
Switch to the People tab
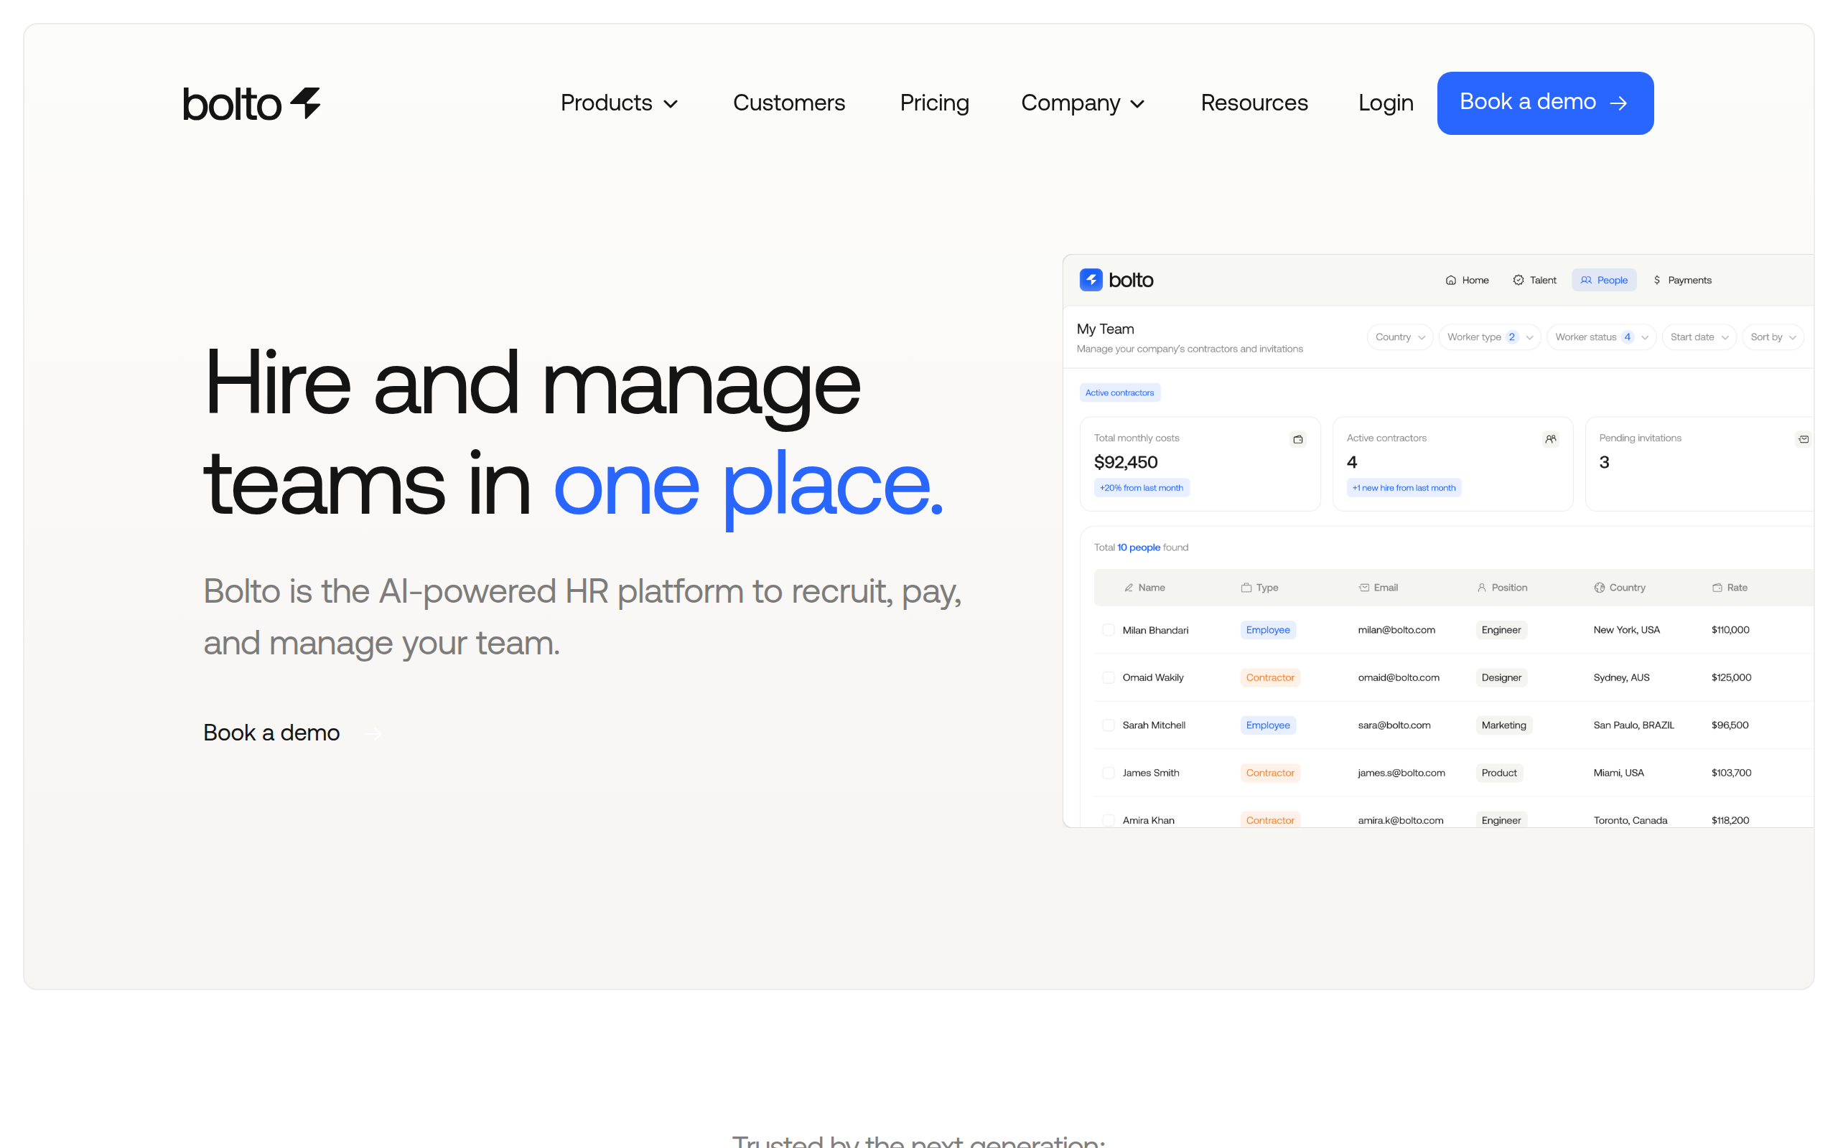point(1604,280)
